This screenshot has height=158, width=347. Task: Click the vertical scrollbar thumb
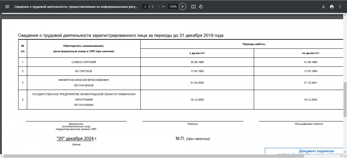(x=345, y=99)
